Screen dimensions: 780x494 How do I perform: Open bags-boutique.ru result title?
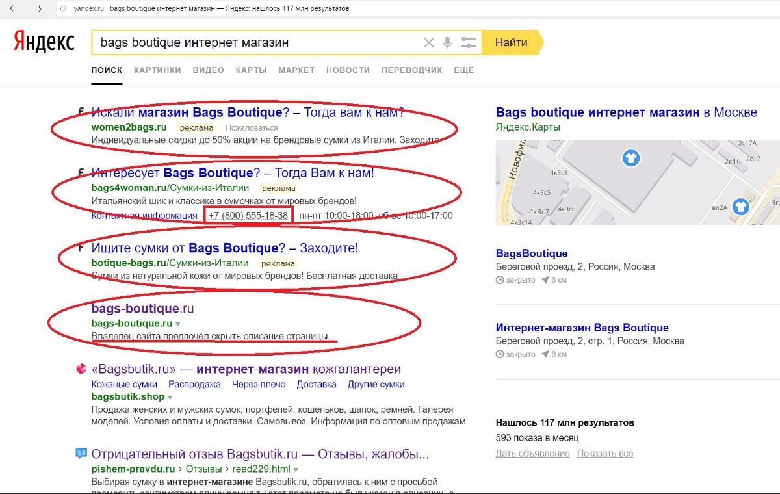coord(142,309)
